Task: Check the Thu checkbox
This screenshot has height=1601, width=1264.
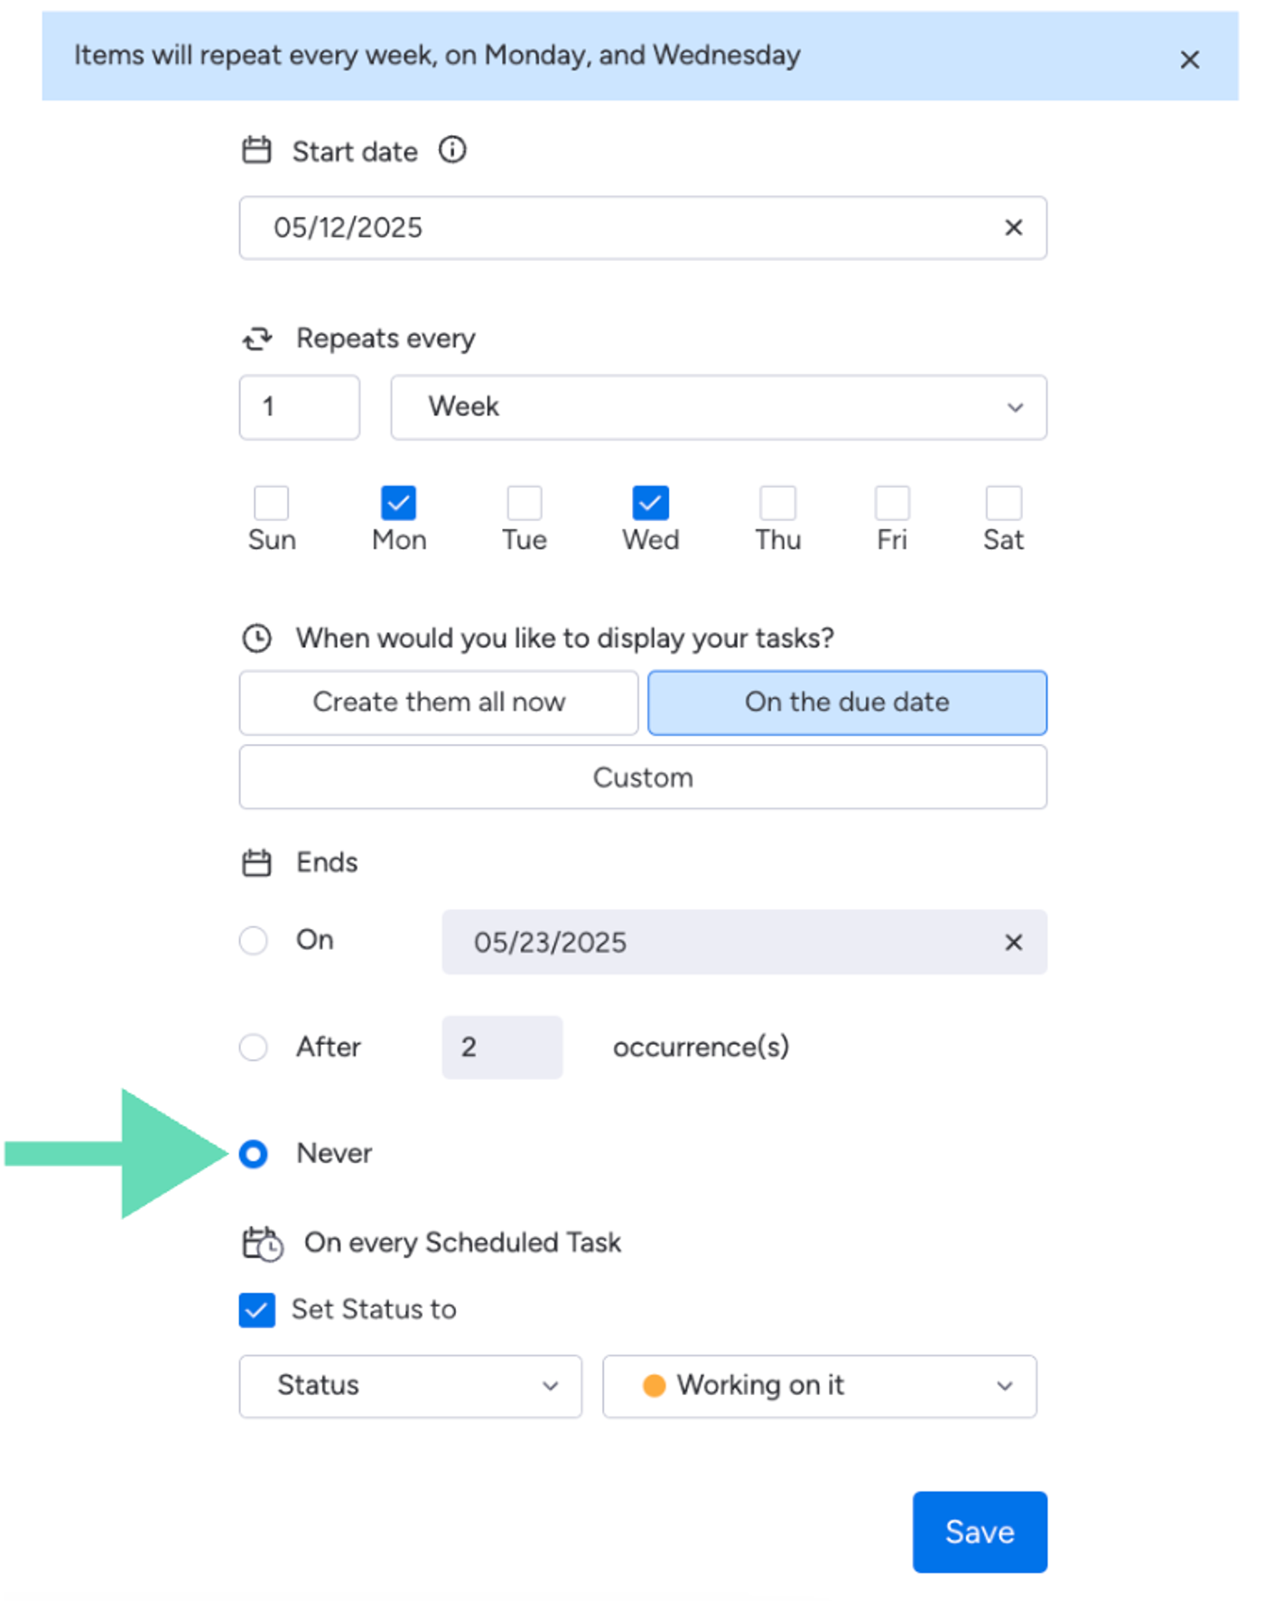Action: (x=777, y=503)
